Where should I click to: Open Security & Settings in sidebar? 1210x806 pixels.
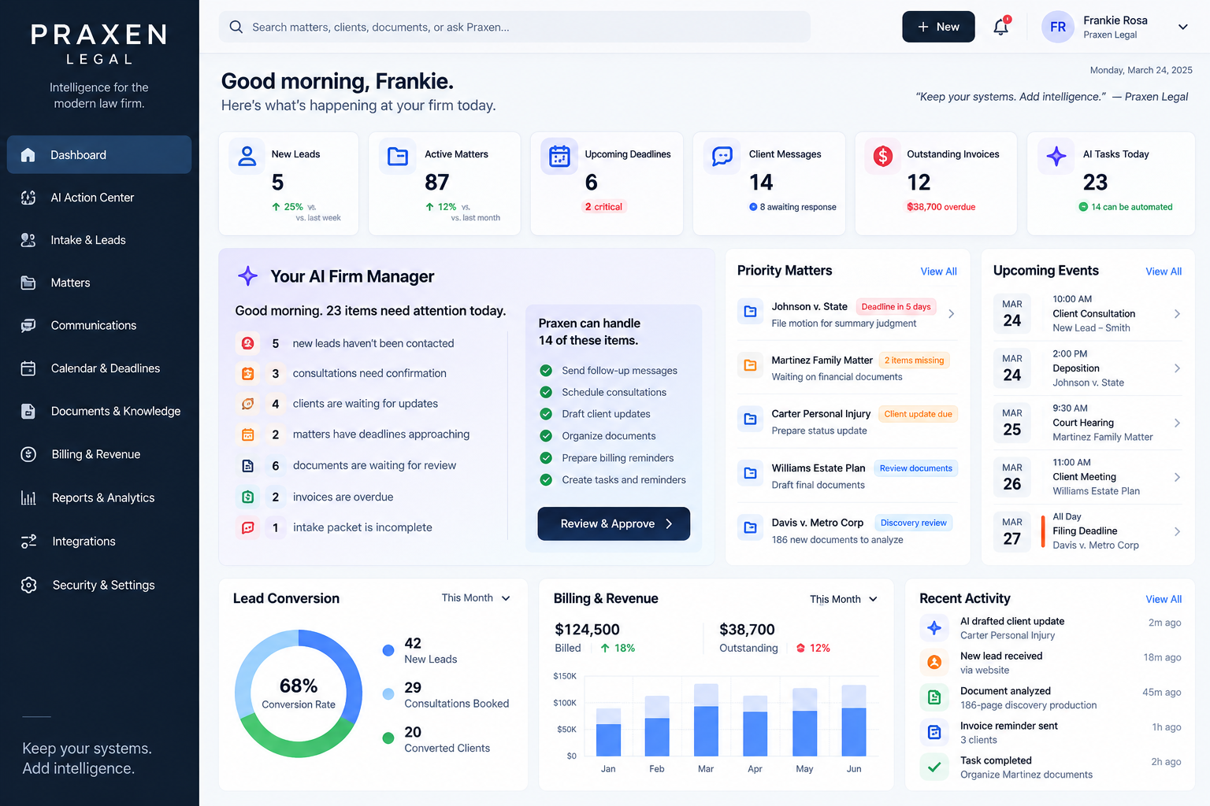(x=99, y=585)
